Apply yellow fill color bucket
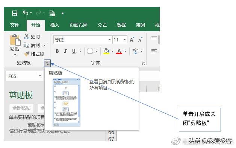This screenshot has width=236, height=148. (x=106, y=51)
